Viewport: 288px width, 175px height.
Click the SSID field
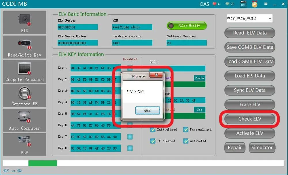tap(177, 69)
